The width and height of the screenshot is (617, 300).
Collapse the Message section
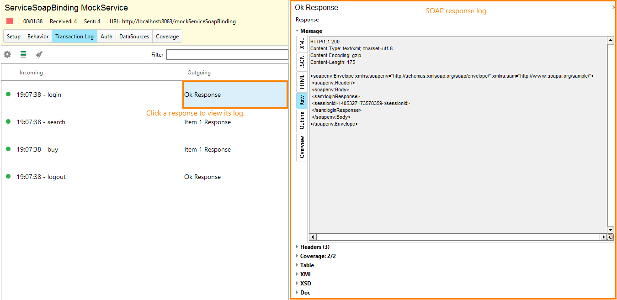click(x=297, y=31)
